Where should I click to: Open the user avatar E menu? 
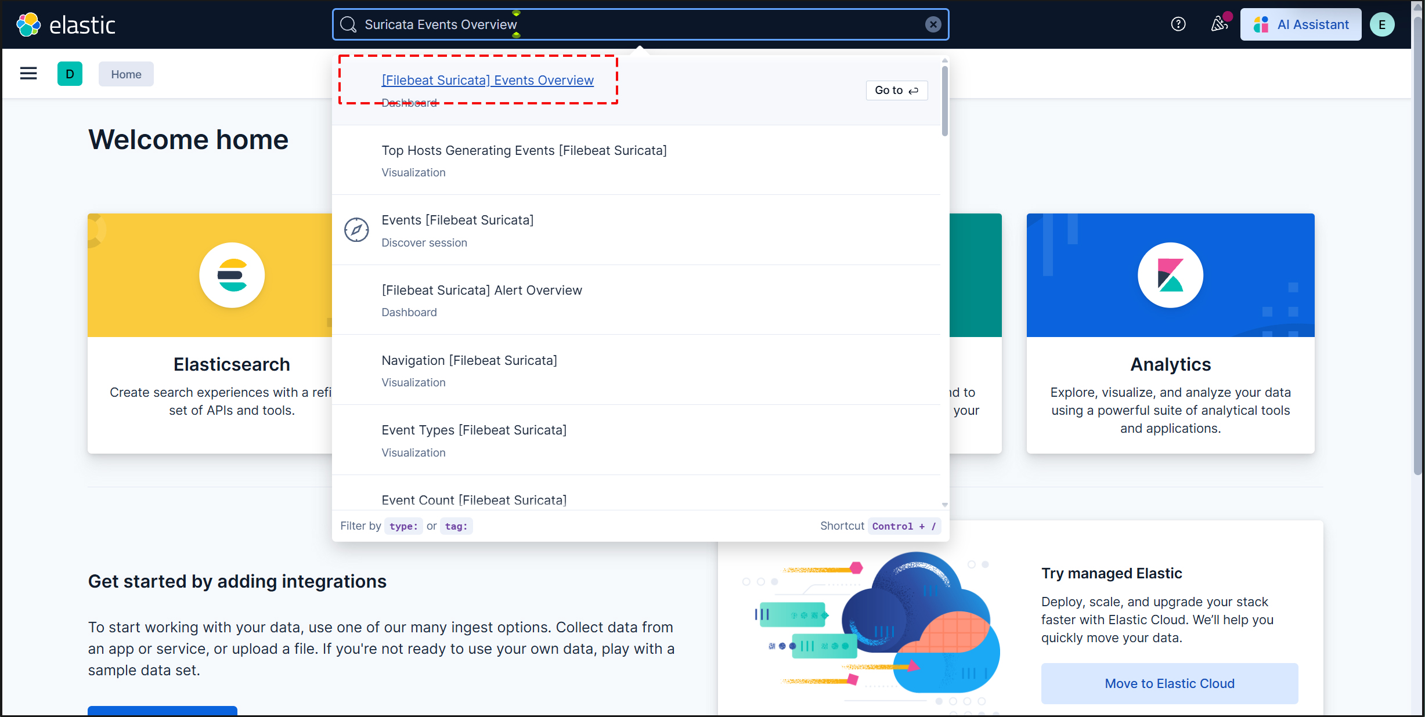[x=1381, y=24]
